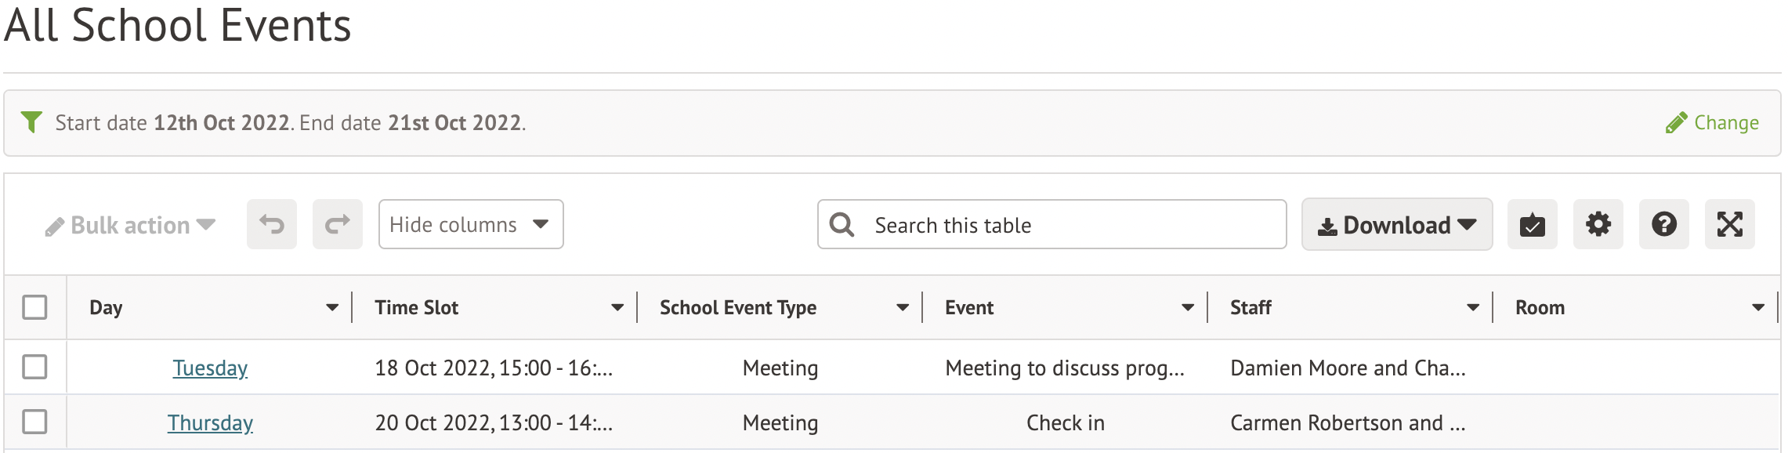1788x453 pixels.
Task: Click the green filter funnel icon
Action: (31, 122)
